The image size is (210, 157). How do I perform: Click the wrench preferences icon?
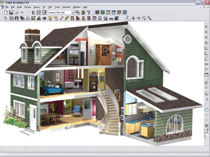33,13
